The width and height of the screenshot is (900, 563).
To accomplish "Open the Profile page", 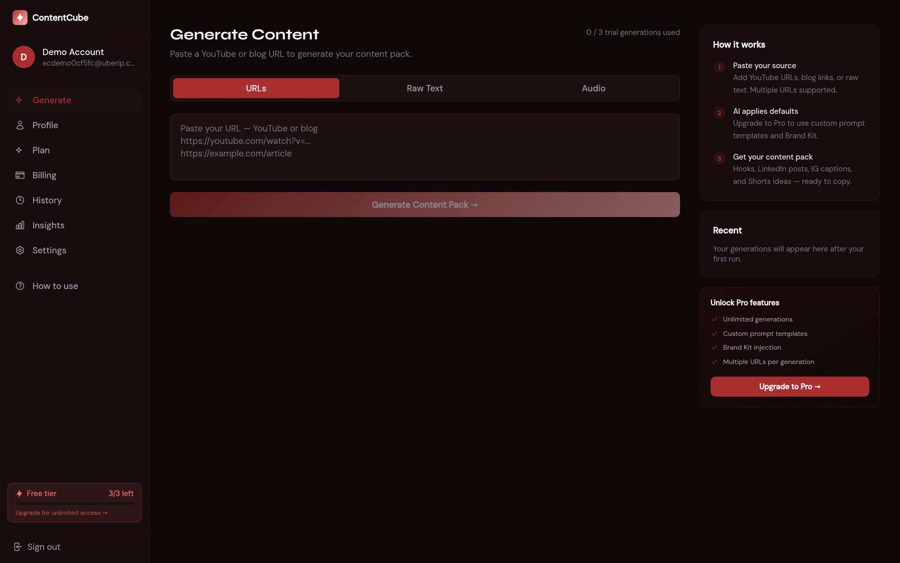I will (74, 125).
